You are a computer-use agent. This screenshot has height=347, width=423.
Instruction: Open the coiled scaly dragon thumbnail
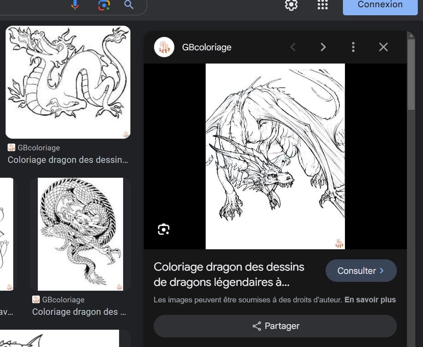pos(81,234)
